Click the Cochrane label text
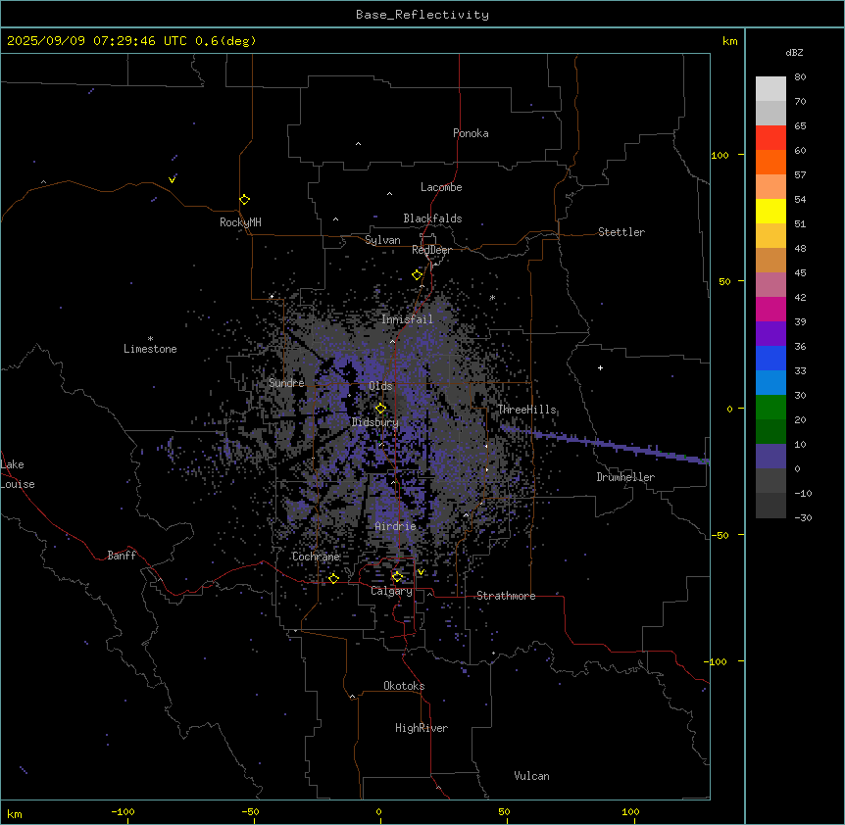The image size is (845, 825). 316,557
